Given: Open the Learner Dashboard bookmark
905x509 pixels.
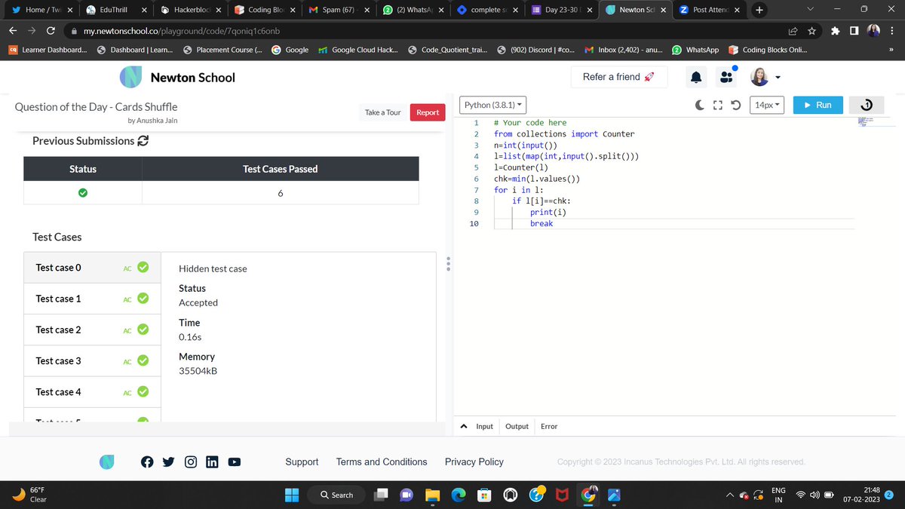Looking at the screenshot, I should tap(48, 51).
